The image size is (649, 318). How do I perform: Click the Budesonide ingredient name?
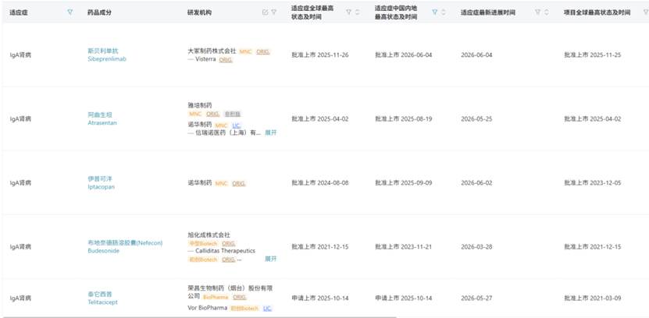[x=103, y=251]
